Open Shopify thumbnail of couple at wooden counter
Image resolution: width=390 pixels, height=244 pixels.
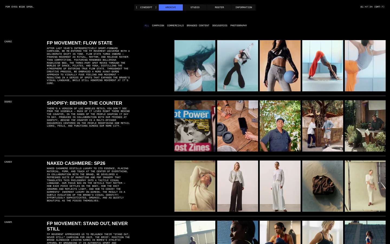[x=323, y=126]
